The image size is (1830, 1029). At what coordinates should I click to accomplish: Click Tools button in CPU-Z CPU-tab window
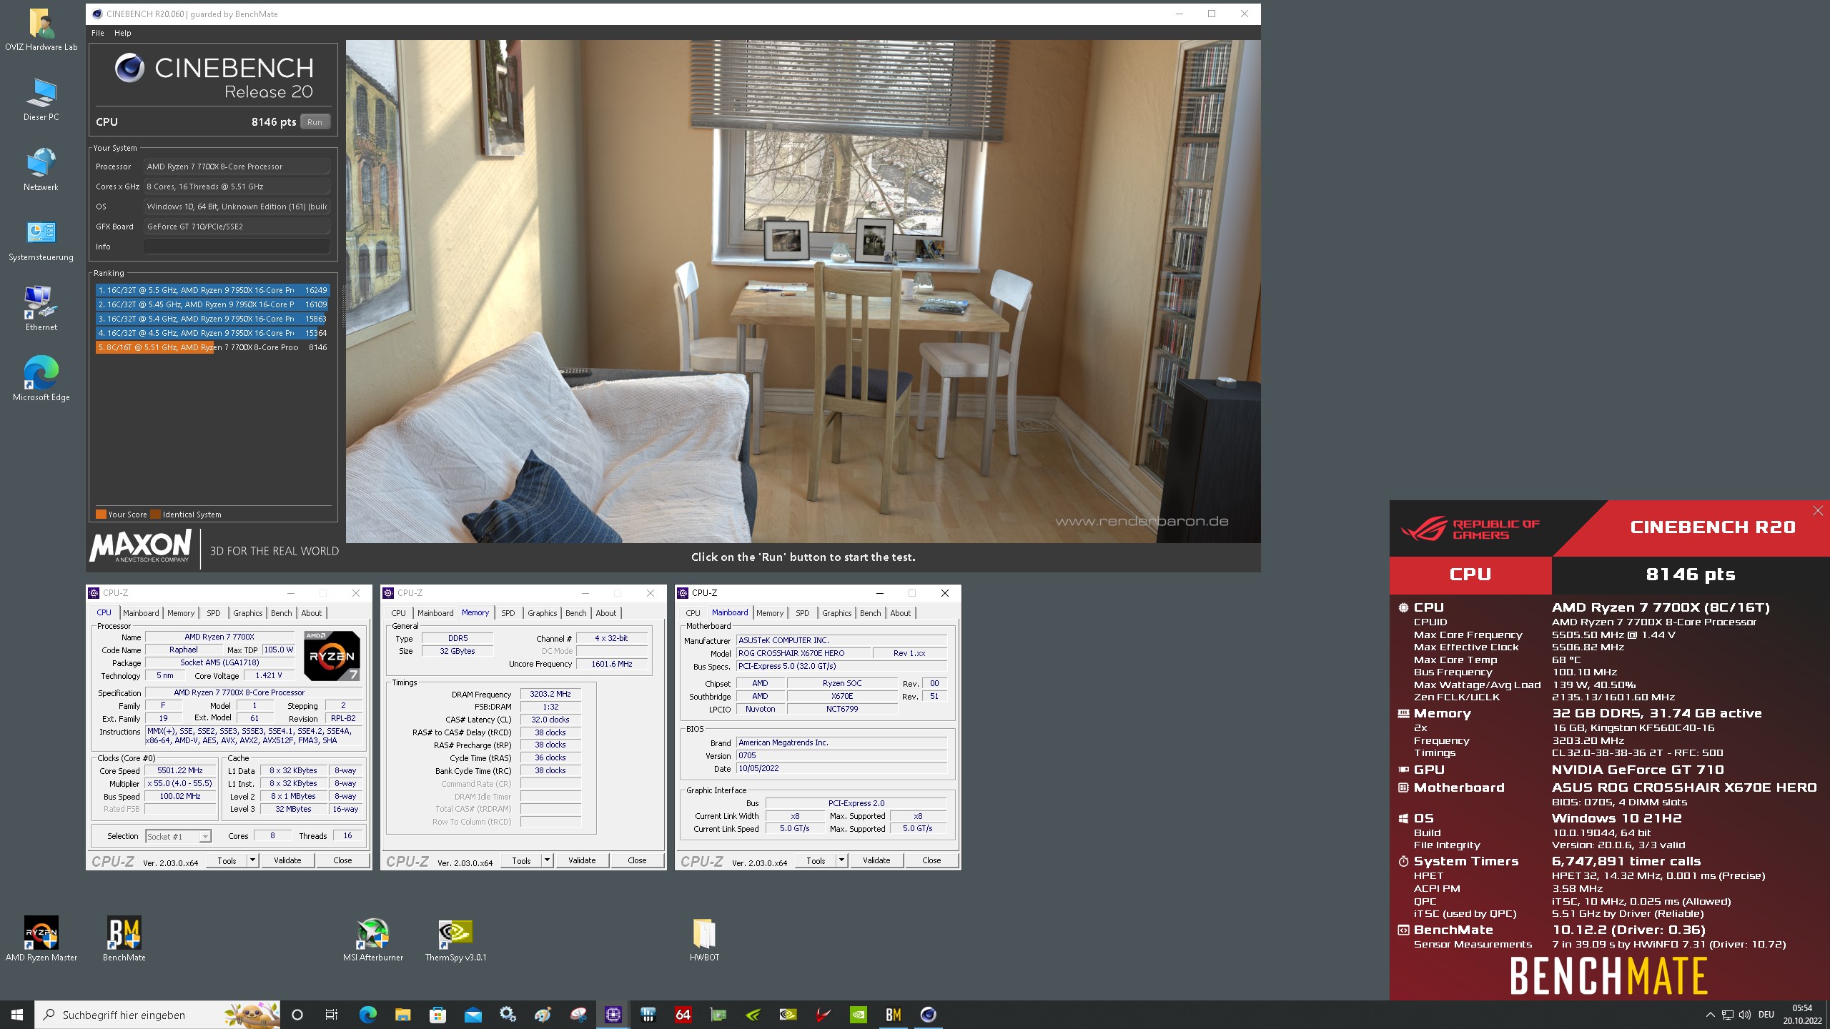click(227, 860)
